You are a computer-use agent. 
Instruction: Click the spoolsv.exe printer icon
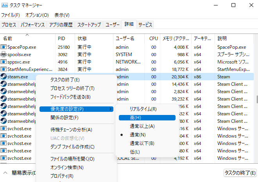(4, 55)
